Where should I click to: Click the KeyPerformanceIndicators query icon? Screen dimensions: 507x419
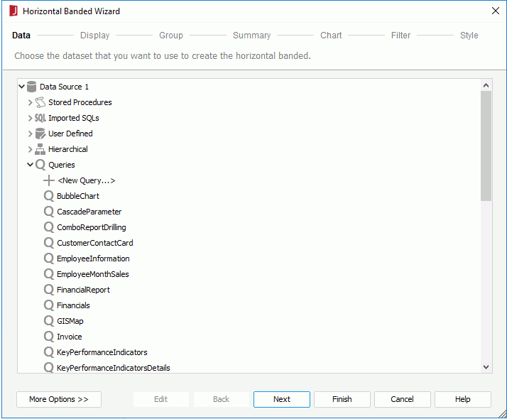click(49, 352)
